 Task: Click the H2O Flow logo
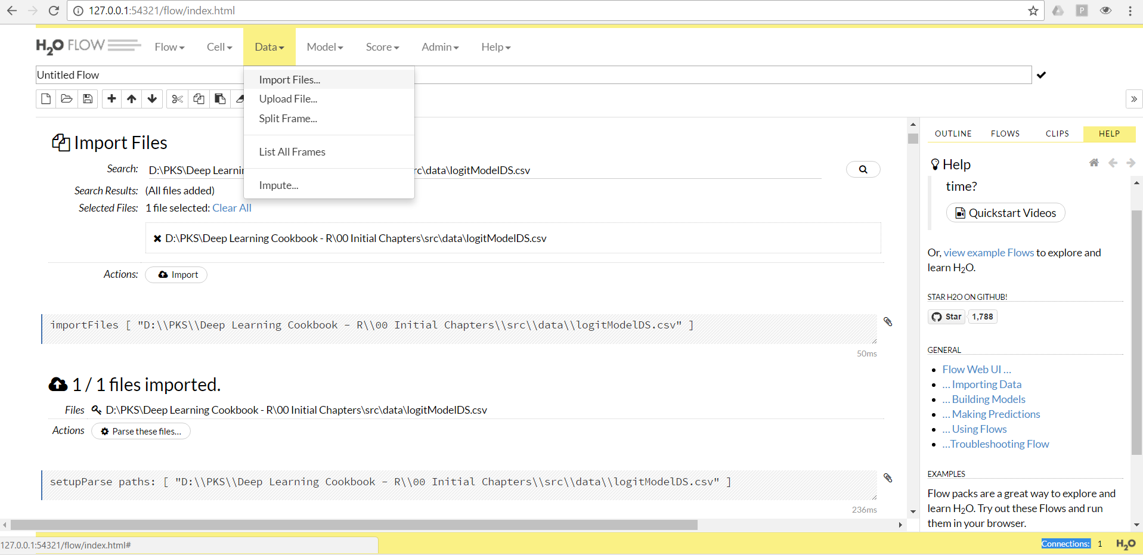[88, 46]
